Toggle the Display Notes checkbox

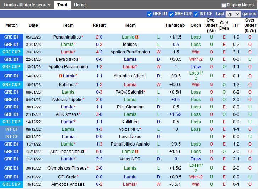pyautogui.click(x=224, y=5)
